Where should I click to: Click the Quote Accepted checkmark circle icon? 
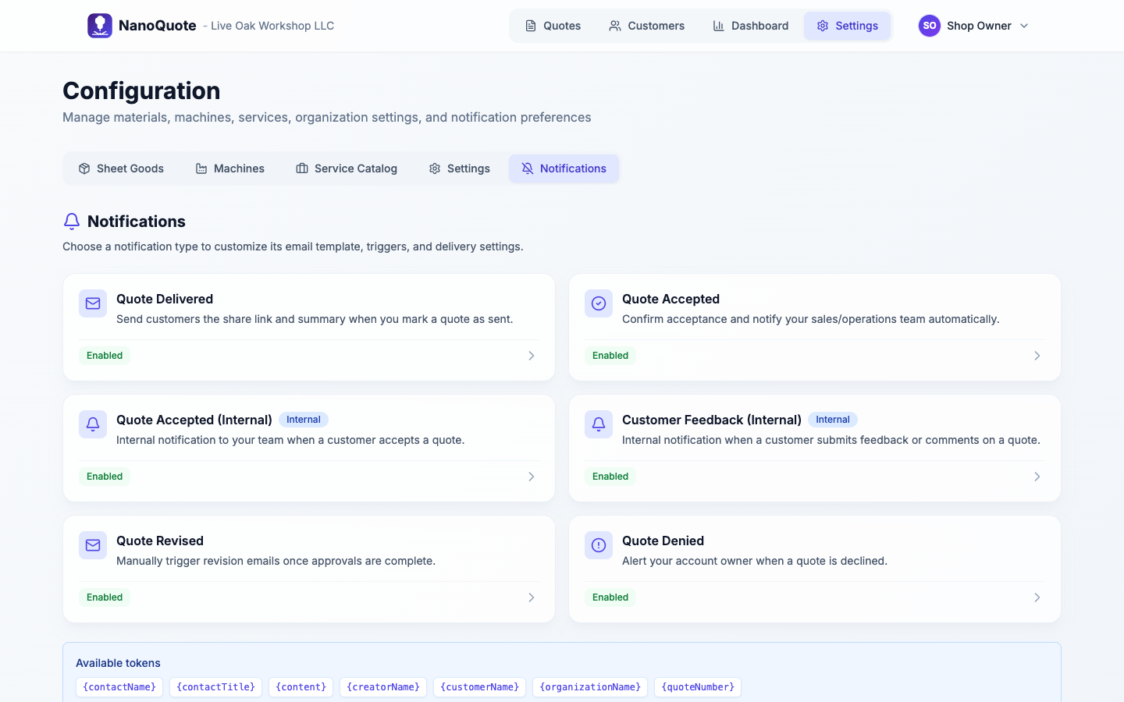598,303
